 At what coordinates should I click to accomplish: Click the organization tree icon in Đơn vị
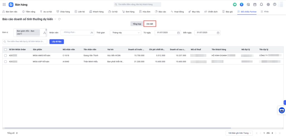[44, 33]
